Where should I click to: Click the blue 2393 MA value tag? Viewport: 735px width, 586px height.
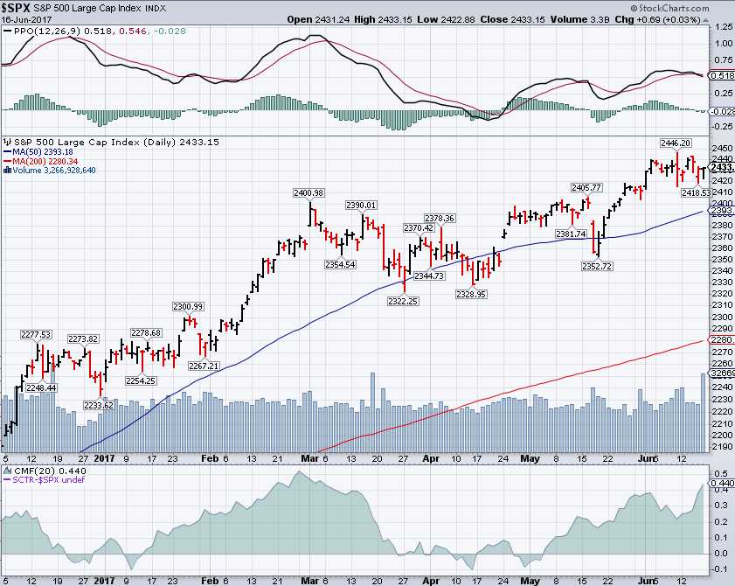point(721,211)
